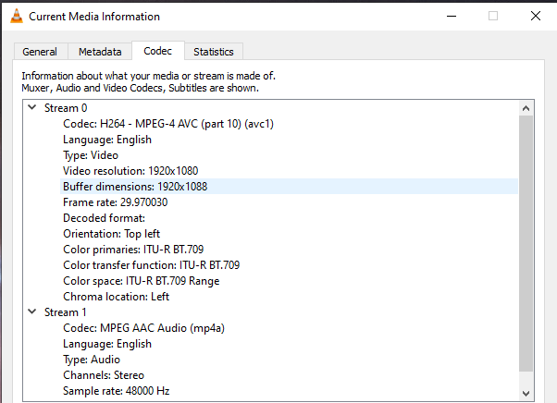This screenshot has height=403, width=557.
Task: Minimize the Current Media Information window
Action: tap(450, 16)
